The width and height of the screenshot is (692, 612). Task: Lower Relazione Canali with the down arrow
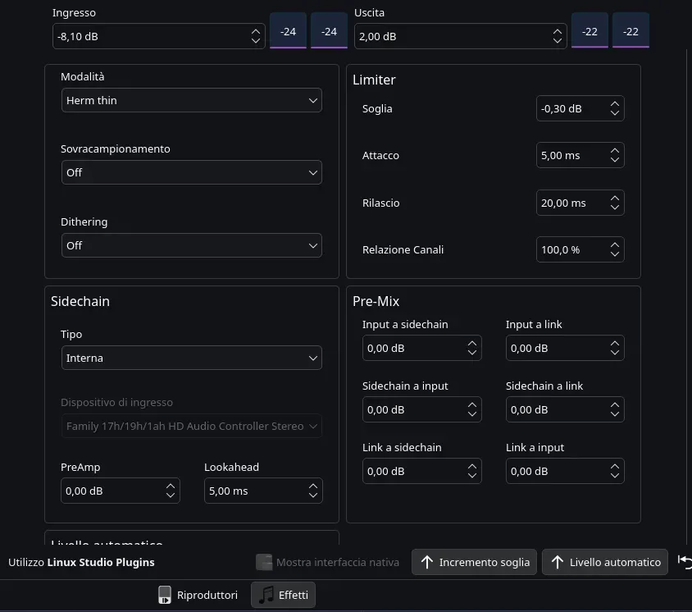614,254
